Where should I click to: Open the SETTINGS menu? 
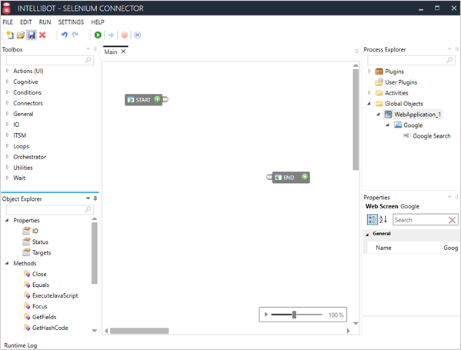[71, 22]
